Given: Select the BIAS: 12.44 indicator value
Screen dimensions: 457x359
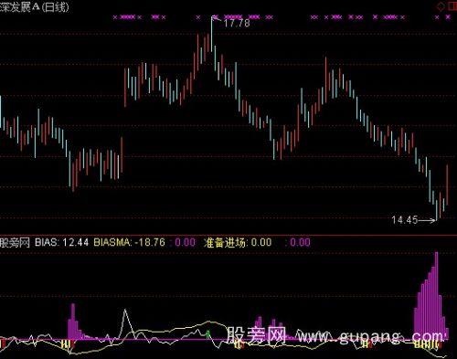Looking at the screenshot, I should [61, 242].
